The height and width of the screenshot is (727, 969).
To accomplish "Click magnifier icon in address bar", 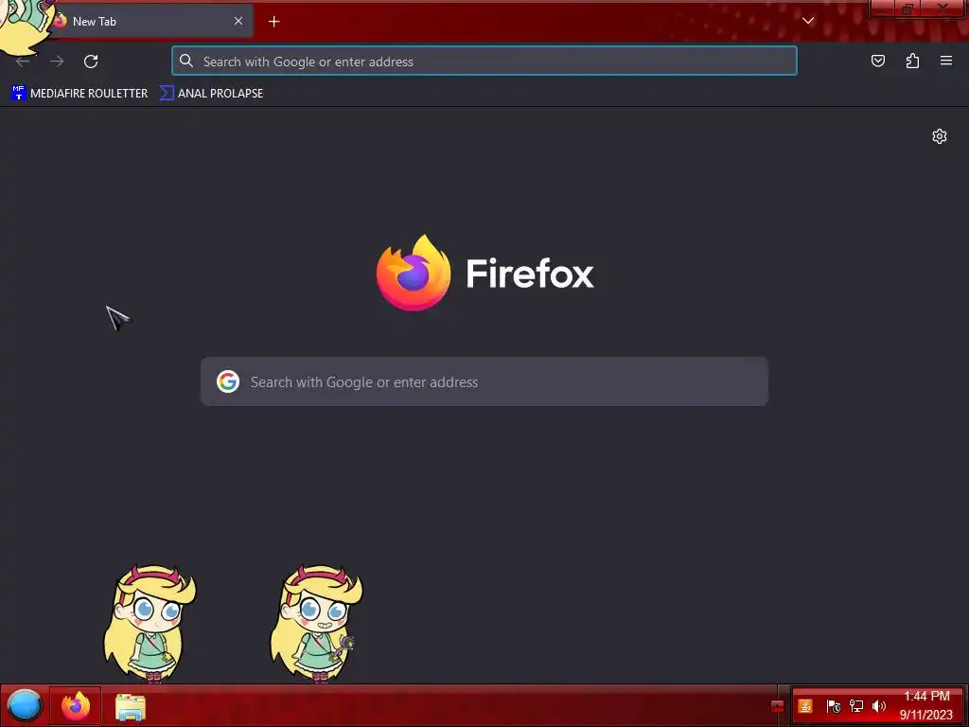I will click(186, 61).
